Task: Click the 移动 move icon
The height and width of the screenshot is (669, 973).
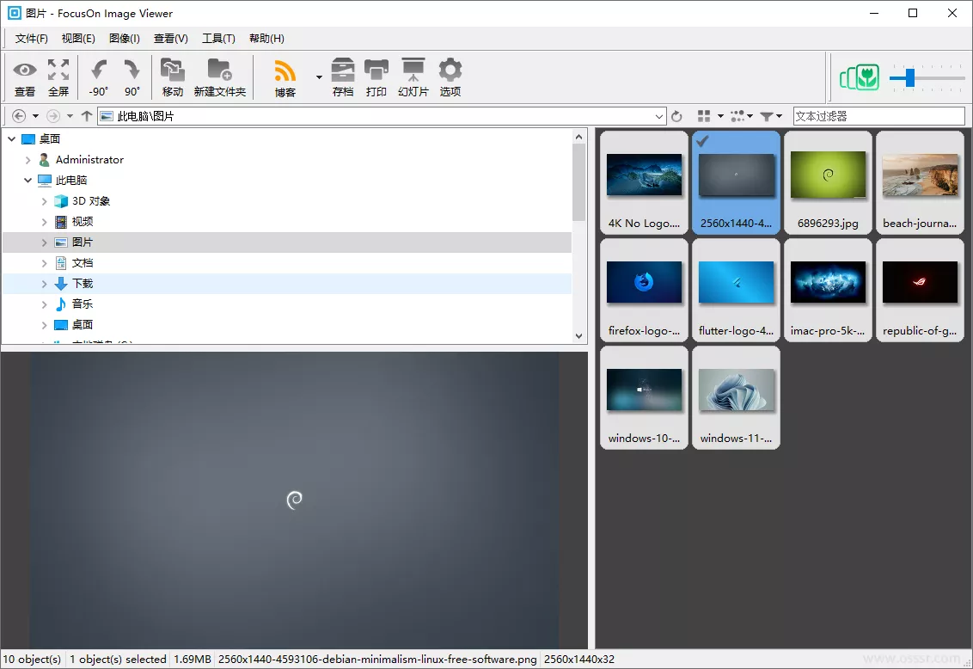Action: point(173,77)
